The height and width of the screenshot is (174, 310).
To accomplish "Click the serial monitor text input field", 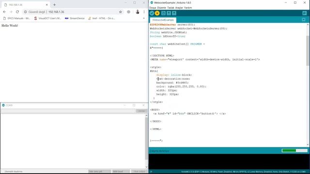I will coord(68,111).
